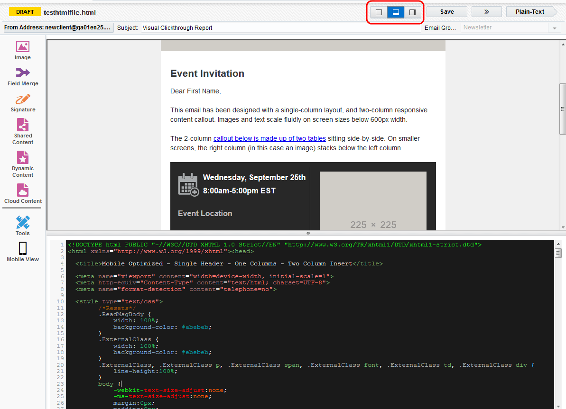Open the Field Merge tool
The width and height of the screenshot is (566, 409).
point(22,76)
